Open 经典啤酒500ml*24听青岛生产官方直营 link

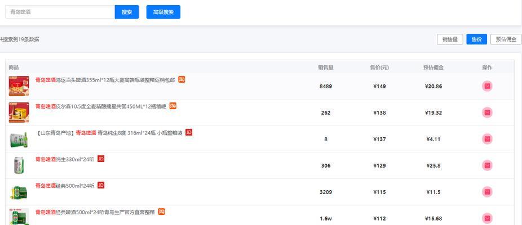95,213
